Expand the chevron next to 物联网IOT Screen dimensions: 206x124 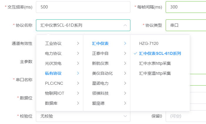pyautogui.click(x=78, y=93)
